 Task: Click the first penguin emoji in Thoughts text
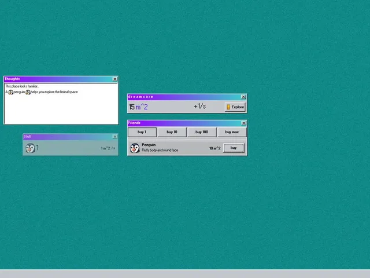click(x=10, y=92)
